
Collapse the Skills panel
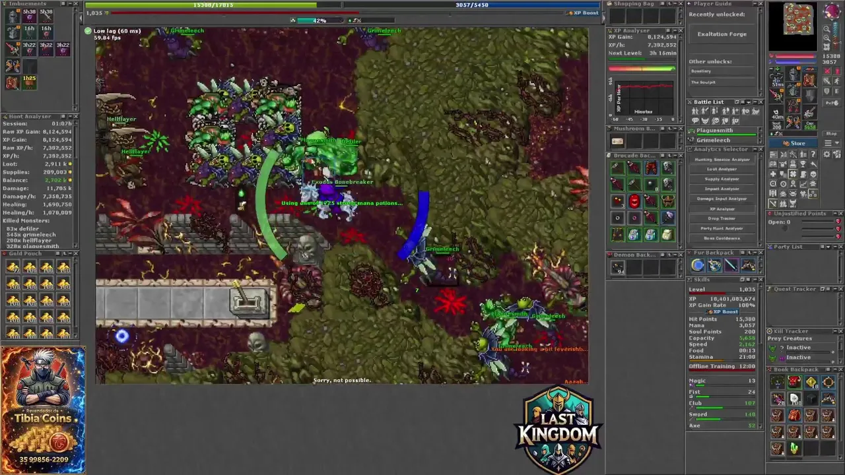coord(755,280)
